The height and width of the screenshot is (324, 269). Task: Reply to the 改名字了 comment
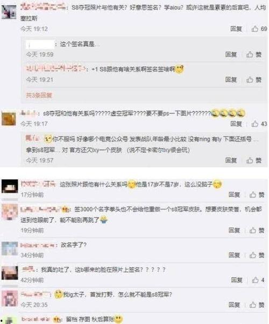click(x=234, y=255)
